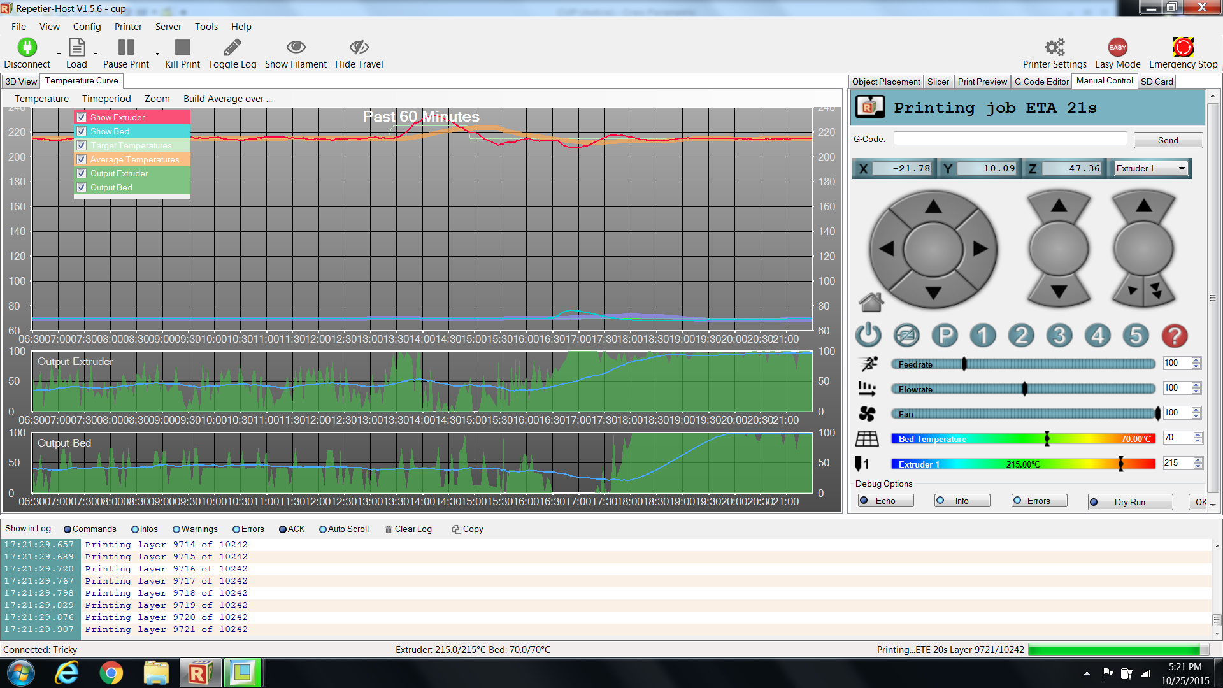Screen dimensions: 1223x688
Task: Uncheck Show Extruder in graph legend
Action: coord(82,117)
